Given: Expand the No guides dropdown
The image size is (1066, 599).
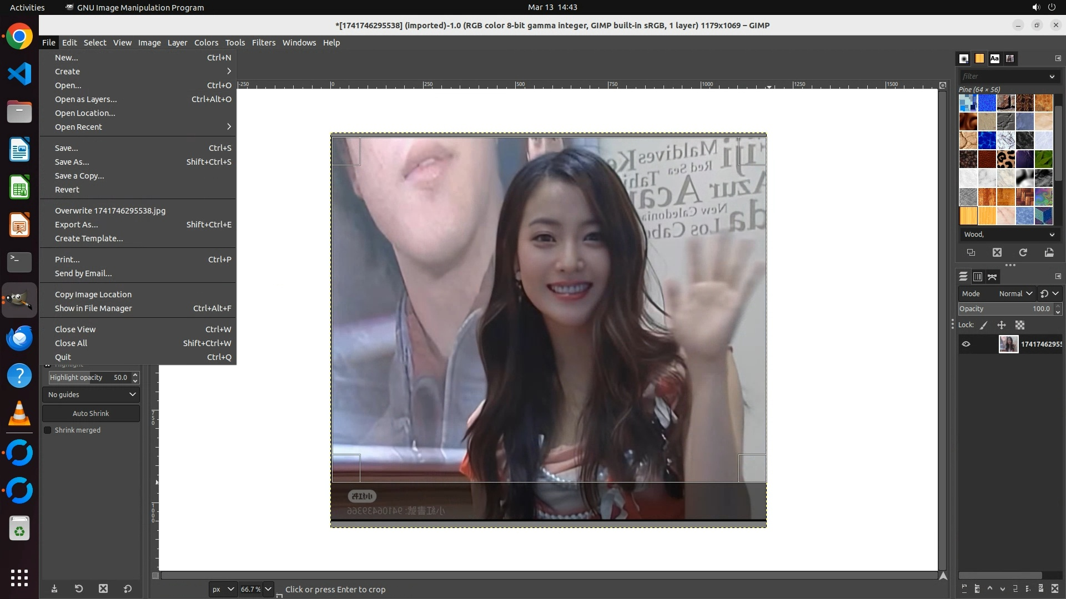Looking at the screenshot, I should tap(91, 394).
